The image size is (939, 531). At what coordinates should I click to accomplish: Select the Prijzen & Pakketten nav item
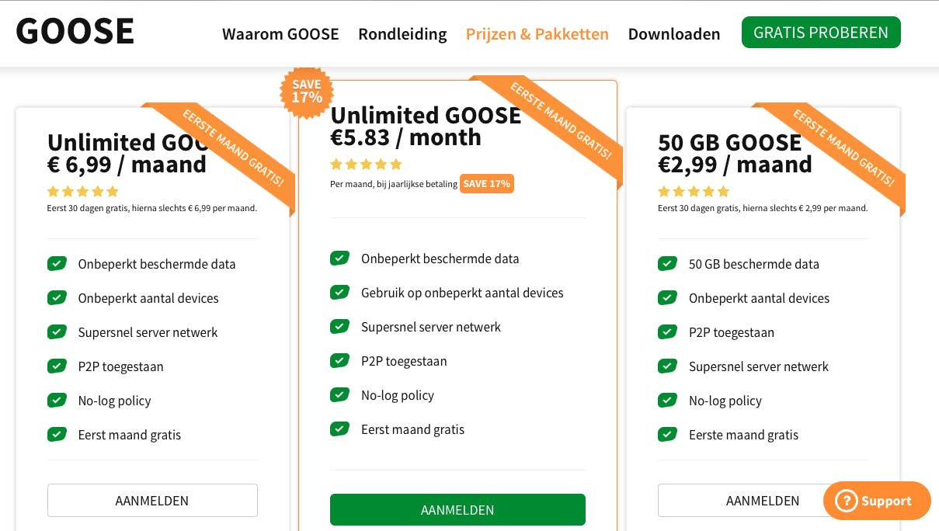pyautogui.click(x=537, y=34)
